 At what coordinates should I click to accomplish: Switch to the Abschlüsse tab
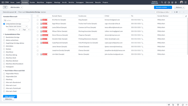(40, 2)
